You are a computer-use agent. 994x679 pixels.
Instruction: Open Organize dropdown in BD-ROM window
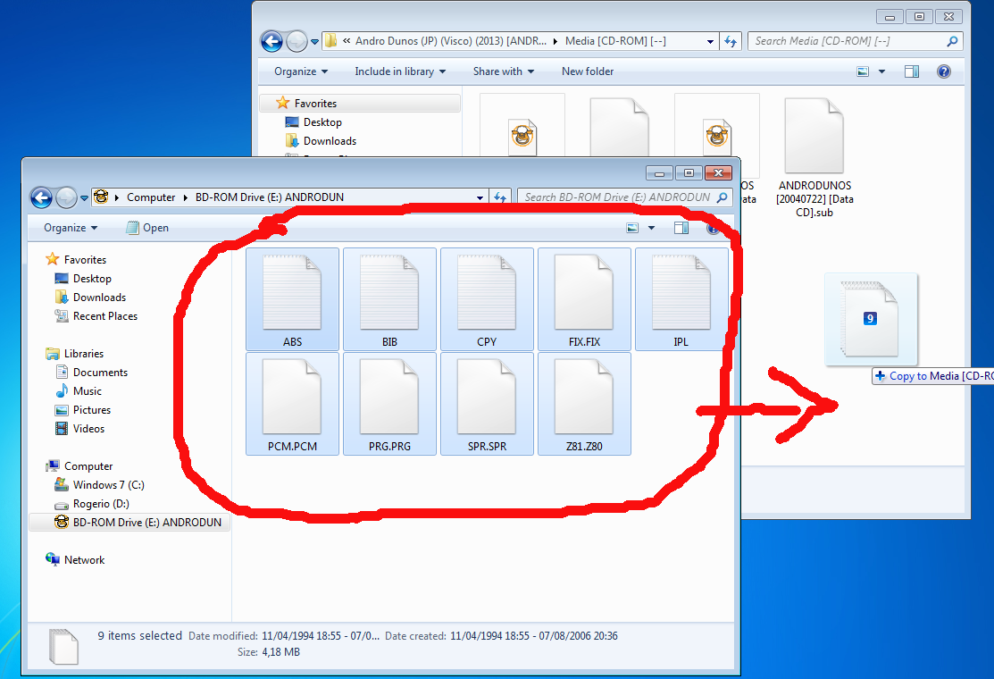coord(70,228)
